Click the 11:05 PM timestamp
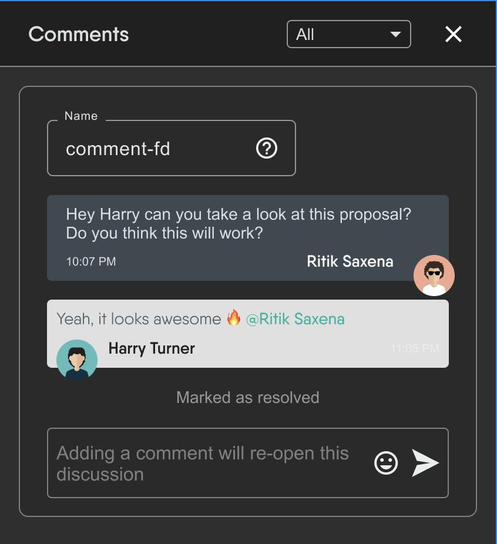Image resolution: width=497 pixels, height=544 pixels. point(414,348)
